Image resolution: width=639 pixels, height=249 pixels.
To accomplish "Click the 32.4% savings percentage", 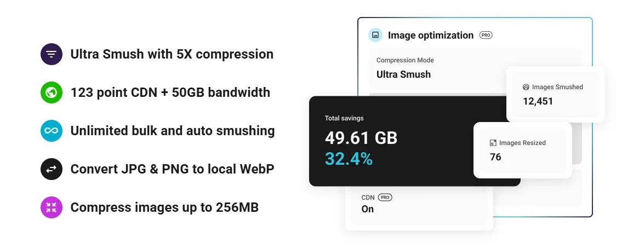I will point(349,159).
